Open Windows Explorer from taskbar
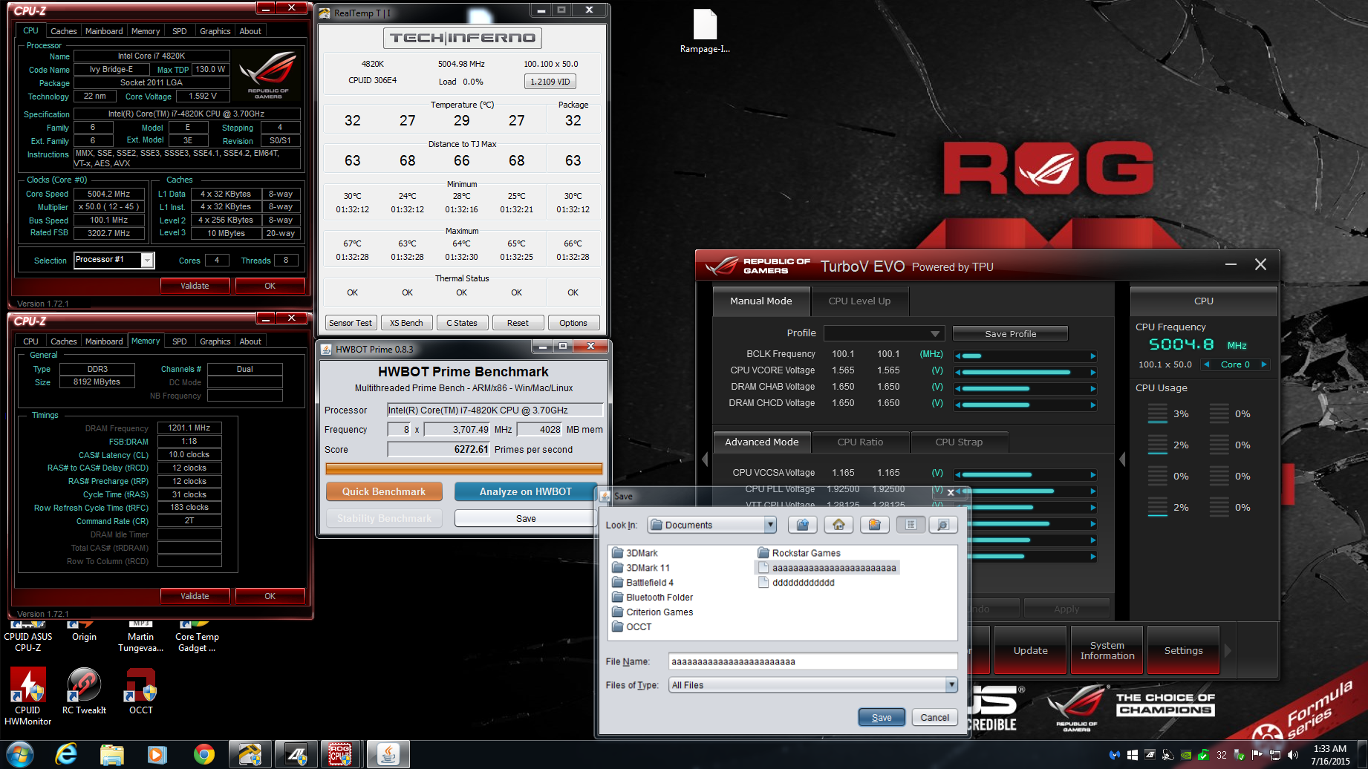Image resolution: width=1368 pixels, height=769 pixels. 111,755
